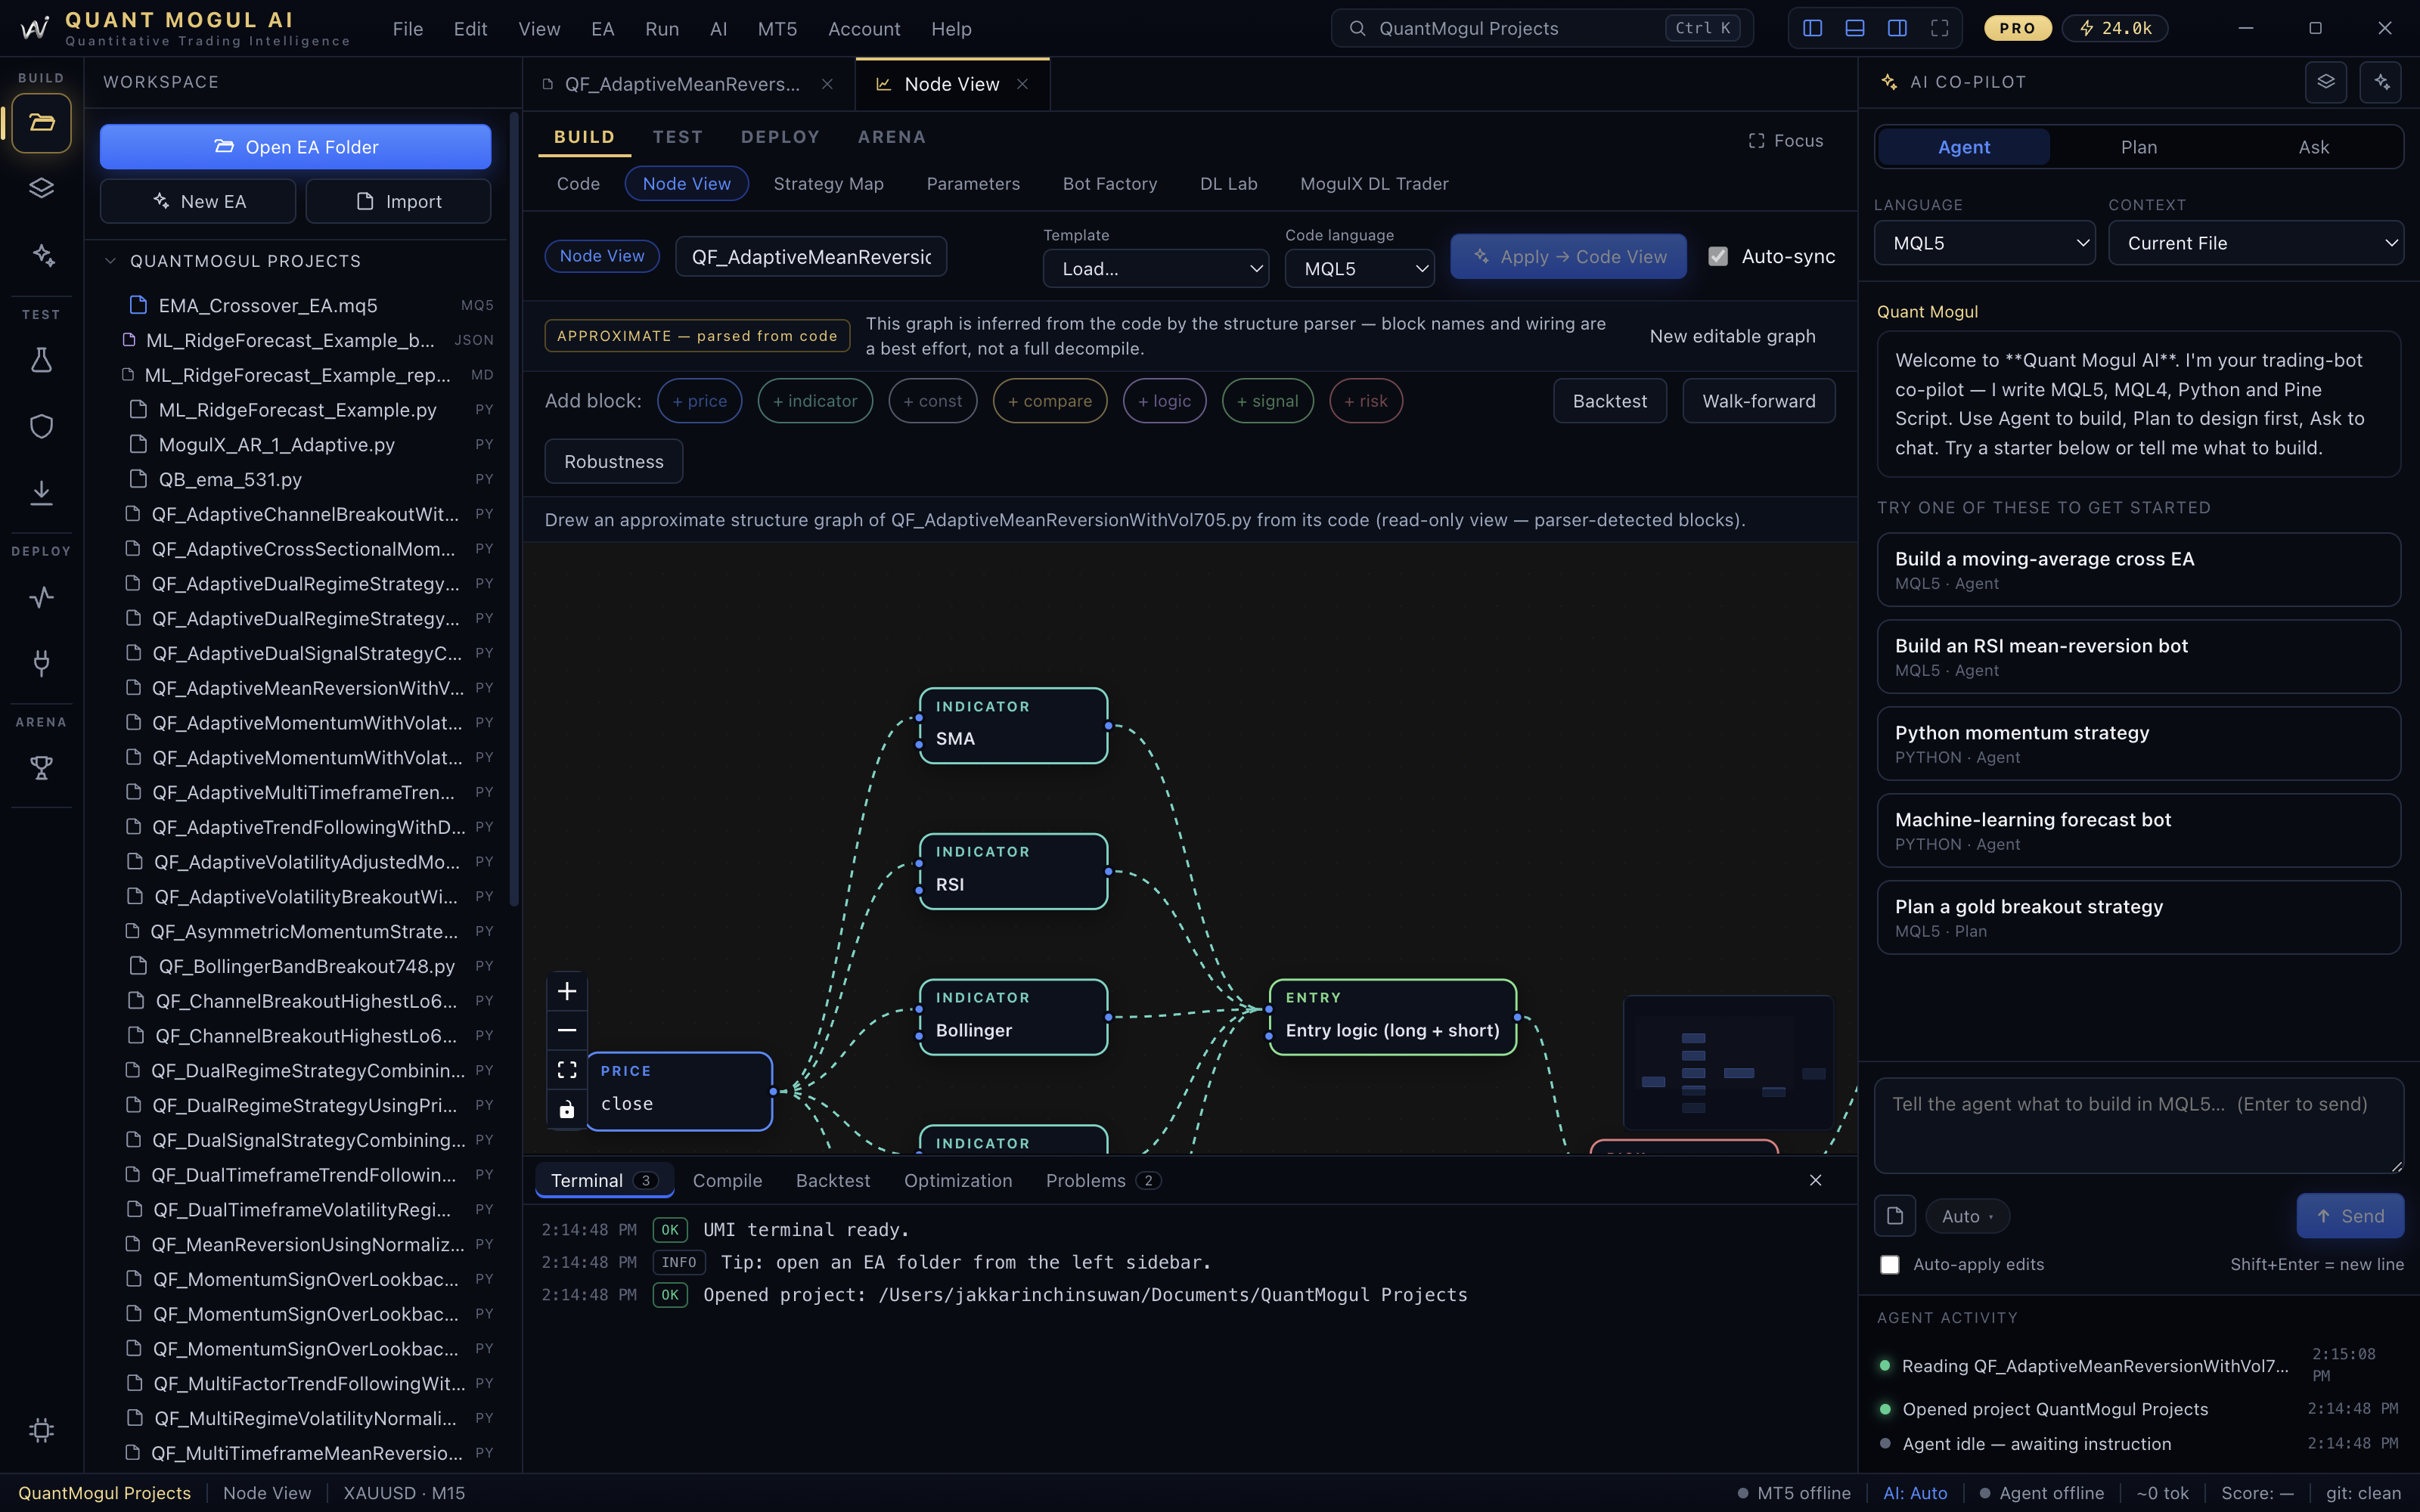Open the pulse activity icon under Deploy
The width and height of the screenshot is (2420, 1512).
click(x=41, y=597)
